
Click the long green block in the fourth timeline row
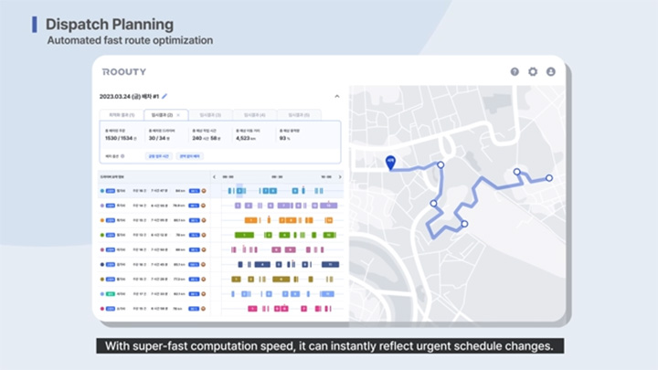tap(246, 235)
